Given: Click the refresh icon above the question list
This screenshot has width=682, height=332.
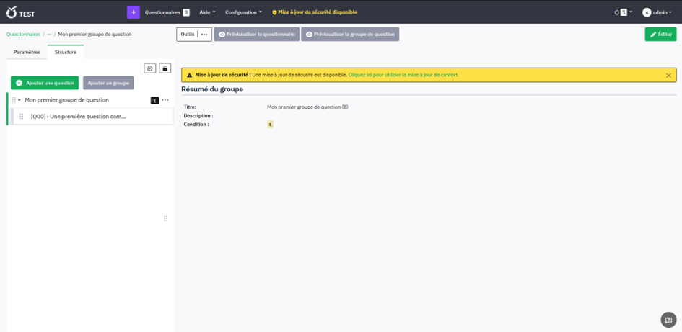Looking at the screenshot, I should [x=150, y=68].
